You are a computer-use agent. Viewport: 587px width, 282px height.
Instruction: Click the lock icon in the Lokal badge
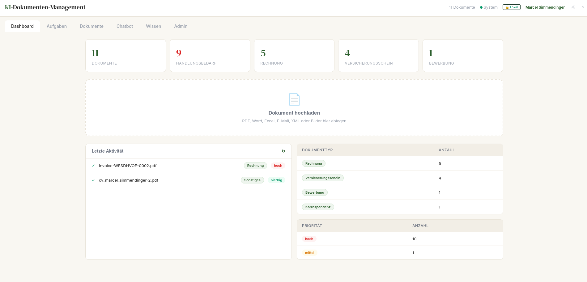(507, 7)
